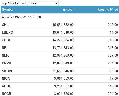Open the NBL stock symbol
The image size is (119, 96).
(x=5, y=48)
